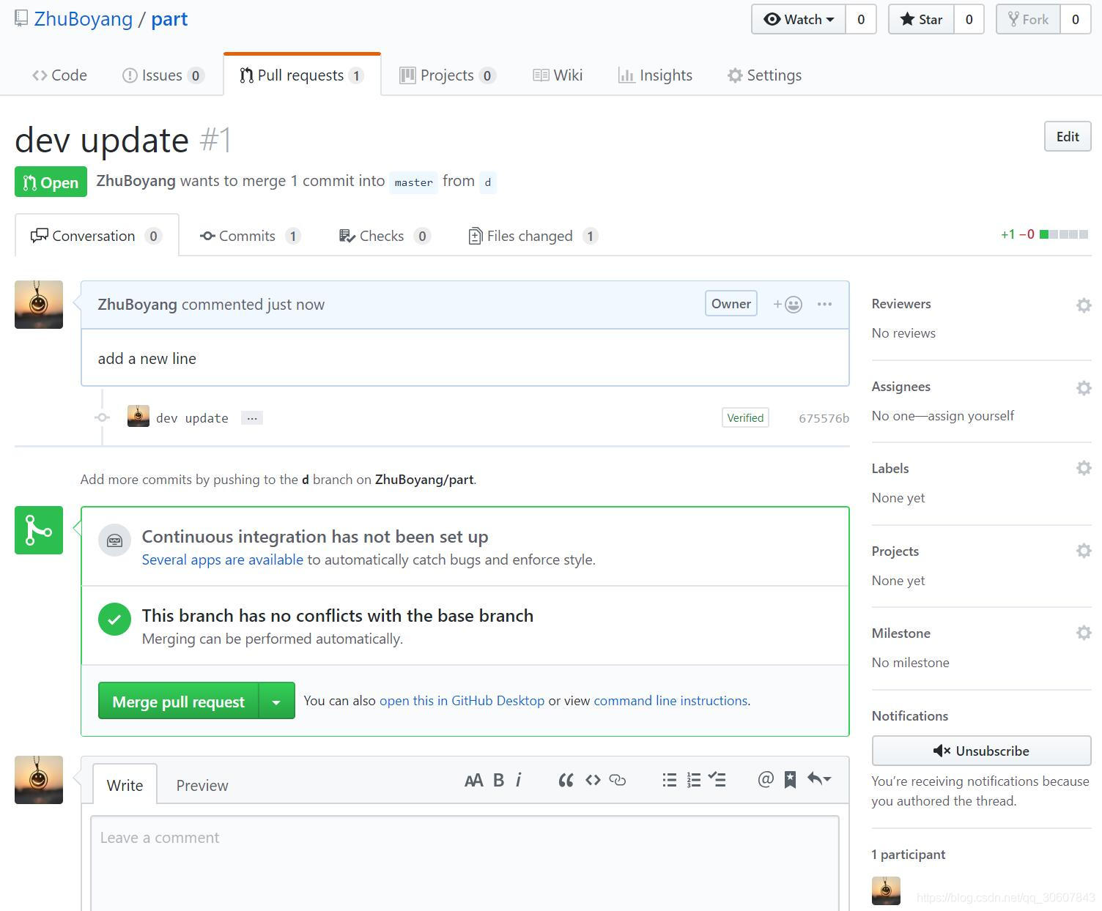Click author avatar beside first comment
Viewport: 1102px width, 911px height.
[39, 305]
